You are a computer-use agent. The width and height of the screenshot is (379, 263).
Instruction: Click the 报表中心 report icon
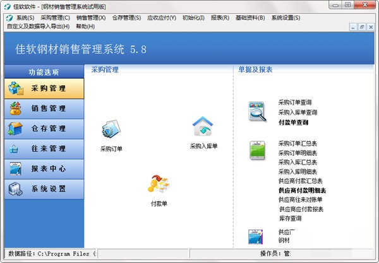coord(15,168)
